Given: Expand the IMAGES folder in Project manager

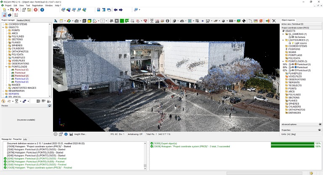Looking at the screenshot, I should pyautogui.click(x=6, y=85).
